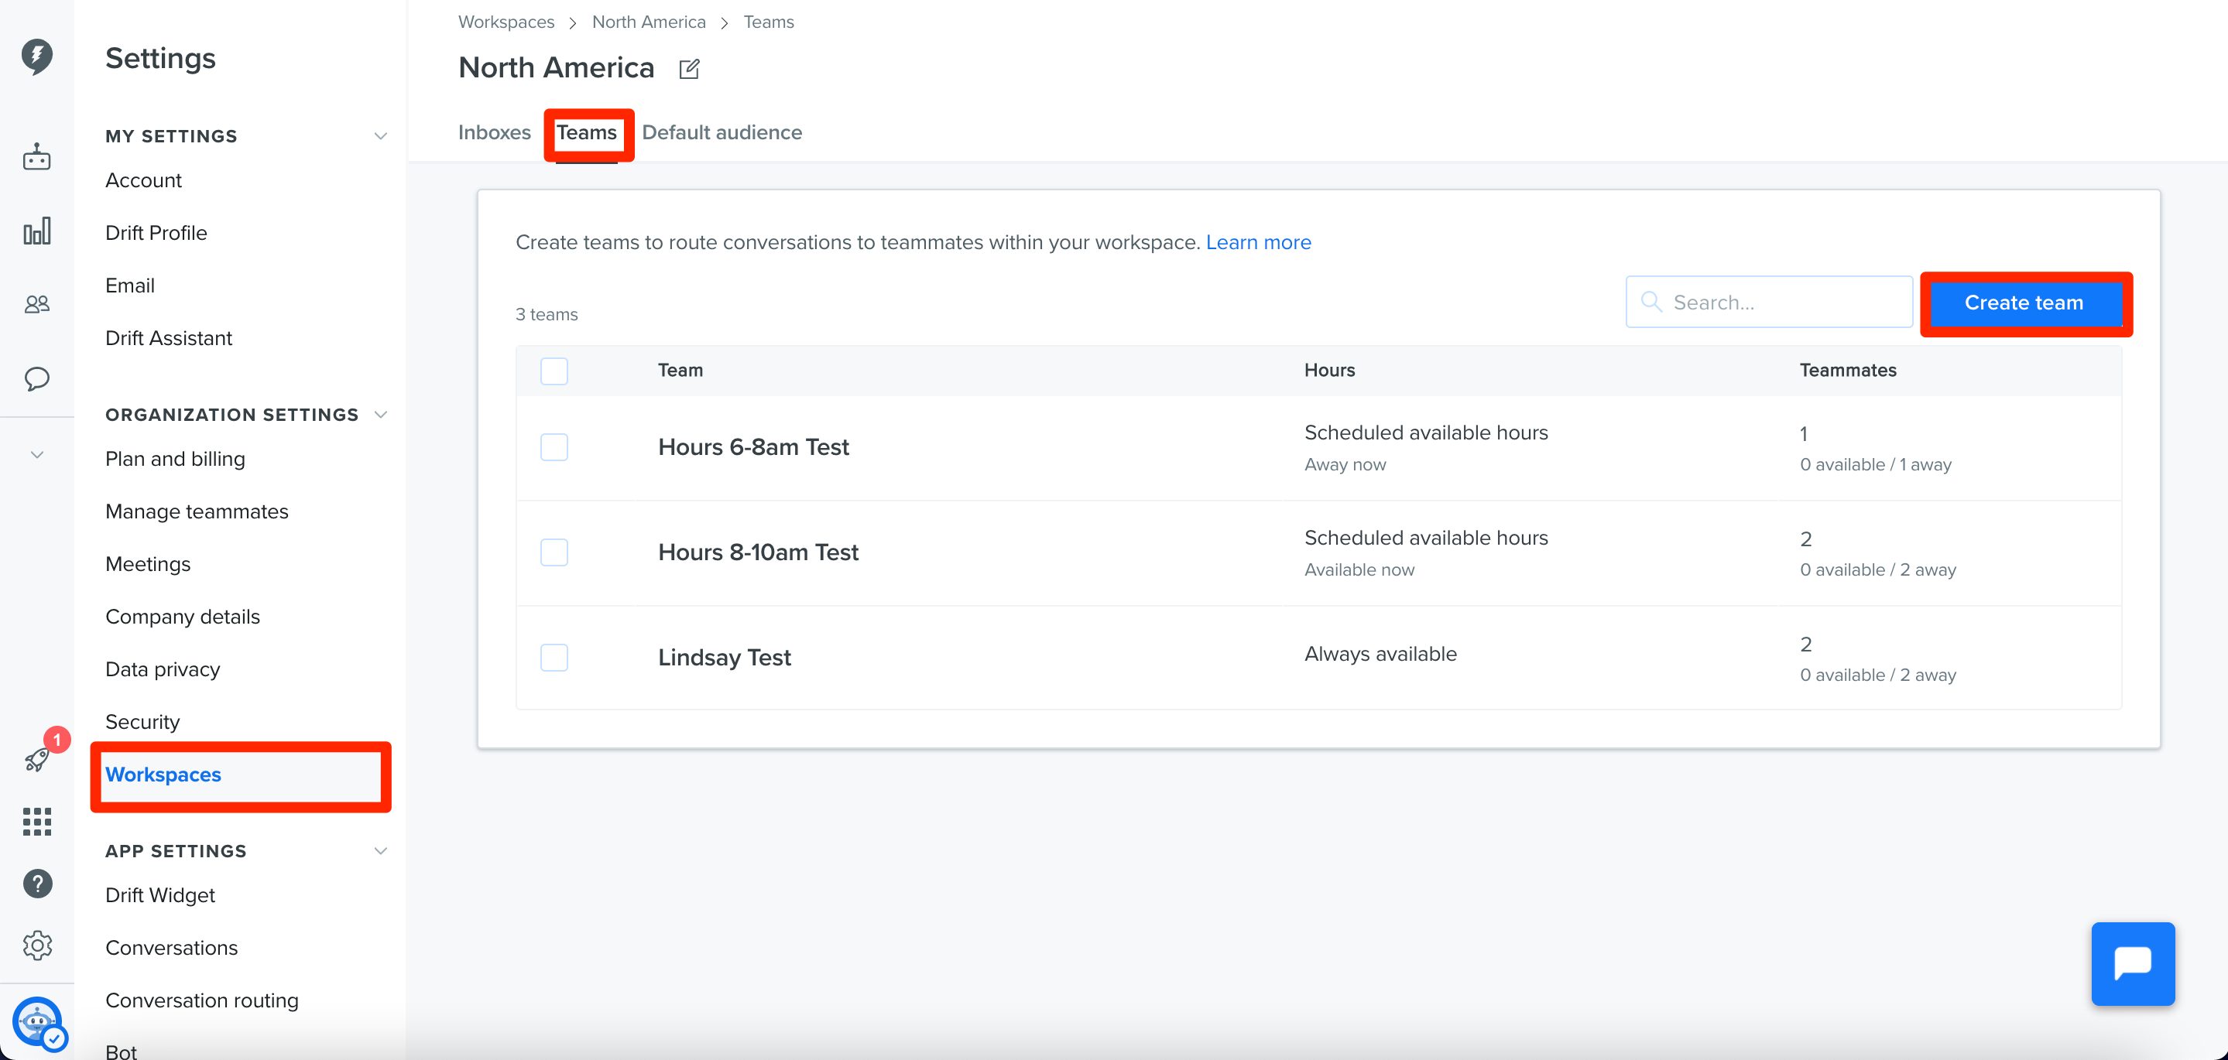
Task: Open the Contacts people icon
Action: point(36,304)
